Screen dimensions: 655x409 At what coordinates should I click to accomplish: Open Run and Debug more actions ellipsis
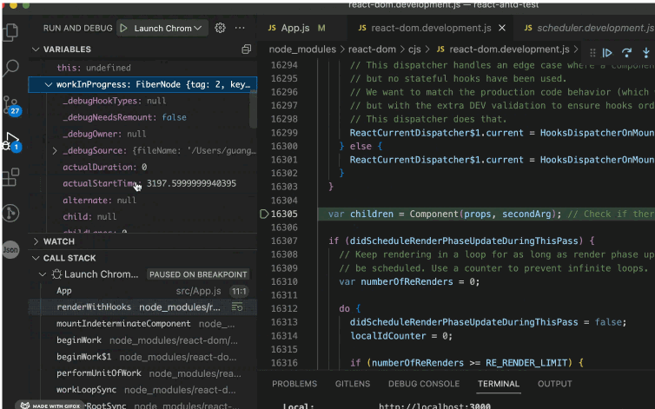[240, 28]
